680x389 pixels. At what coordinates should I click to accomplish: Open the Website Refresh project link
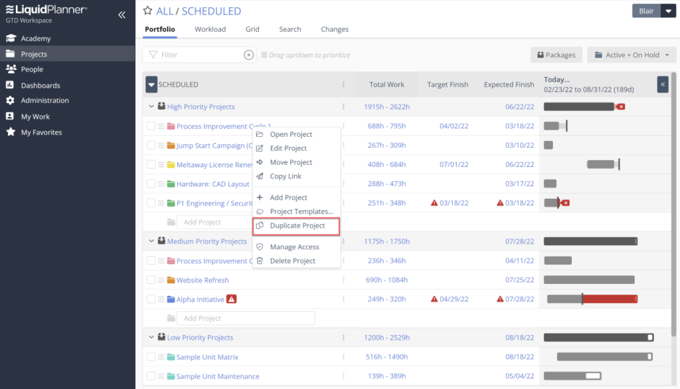pos(203,280)
